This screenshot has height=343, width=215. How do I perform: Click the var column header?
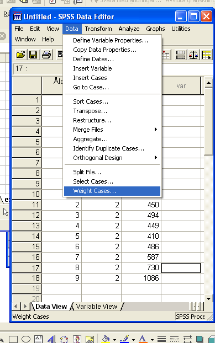point(181,86)
